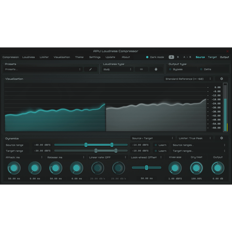232x232 pixels.
Task: Close the plugin with the red X
Action: tap(227, 51)
